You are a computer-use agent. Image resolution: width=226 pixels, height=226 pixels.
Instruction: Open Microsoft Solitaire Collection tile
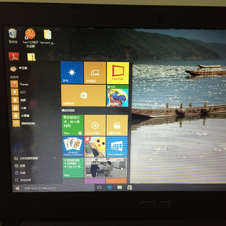(73, 147)
